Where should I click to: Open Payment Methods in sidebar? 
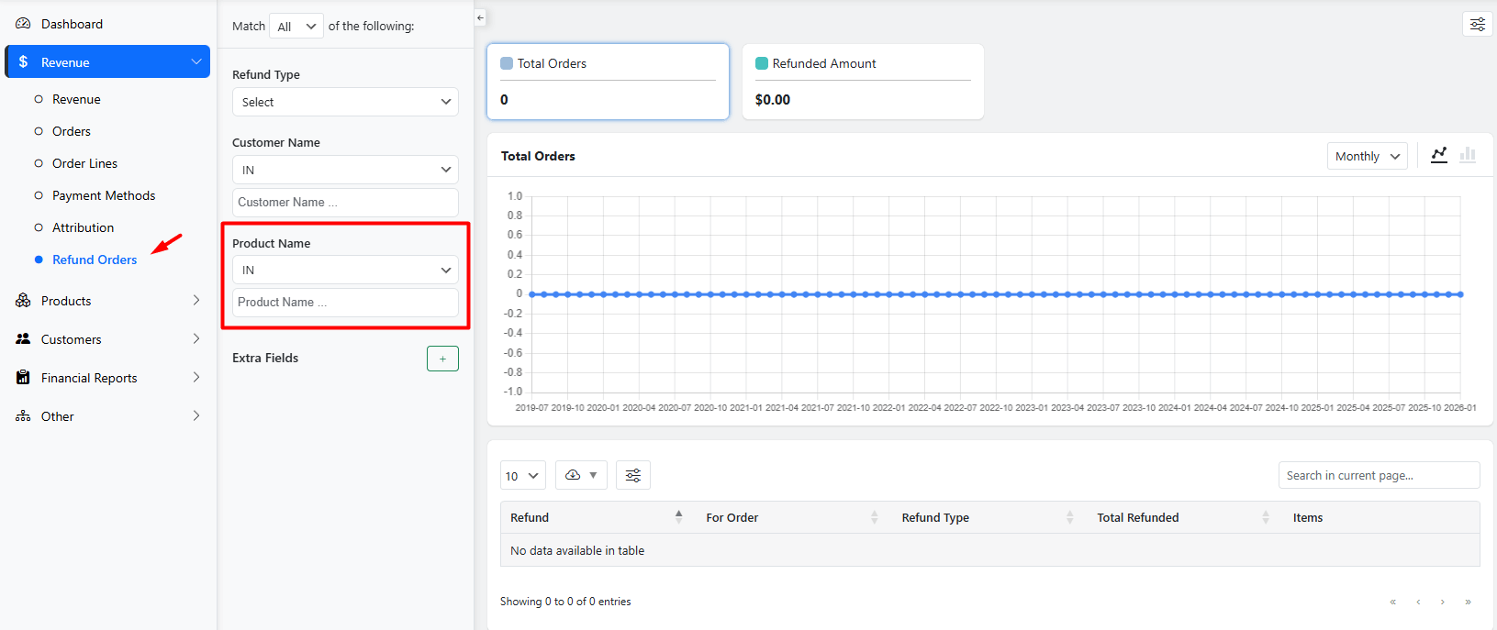click(x=104, y=195)
